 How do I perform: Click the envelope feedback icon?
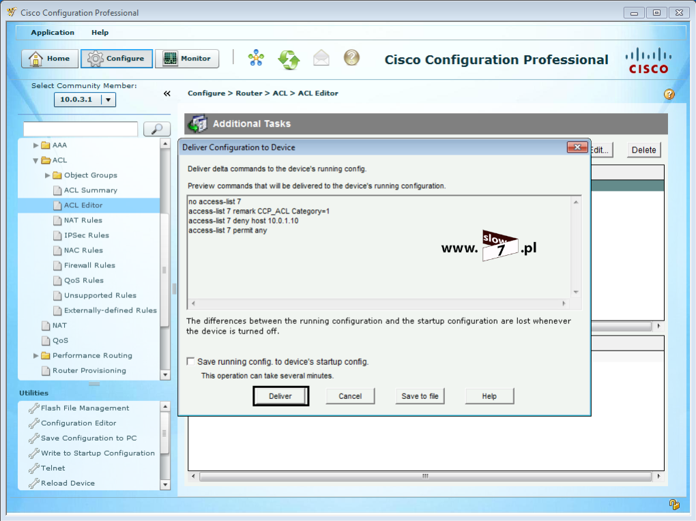click(321, 58)
